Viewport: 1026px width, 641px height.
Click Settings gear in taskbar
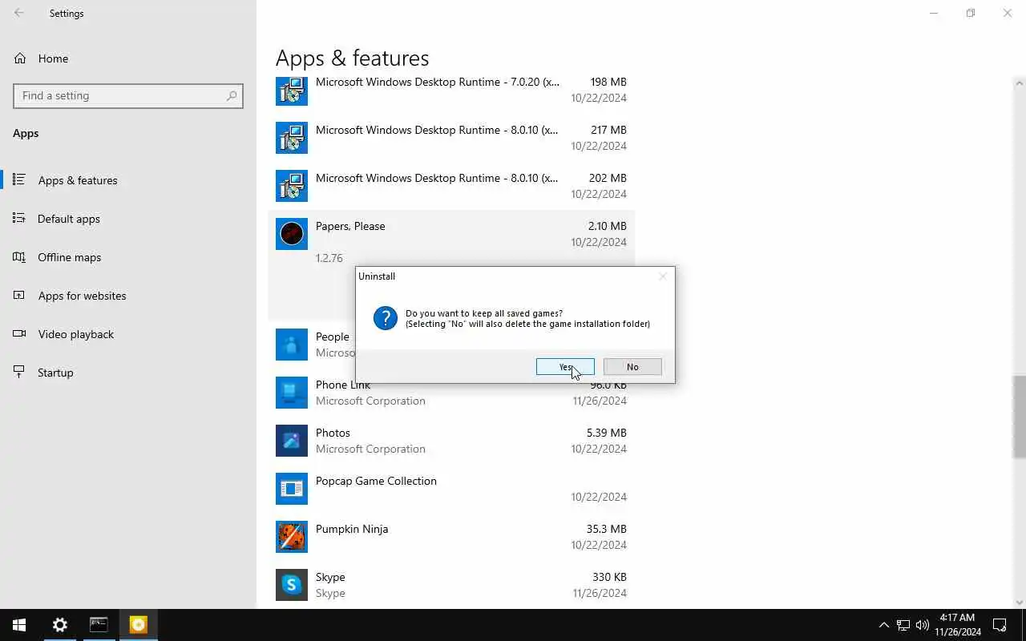tap(59, 625)
